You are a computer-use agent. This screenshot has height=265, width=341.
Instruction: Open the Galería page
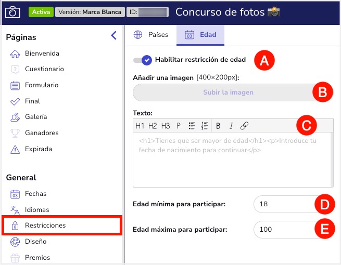(36, 117)
